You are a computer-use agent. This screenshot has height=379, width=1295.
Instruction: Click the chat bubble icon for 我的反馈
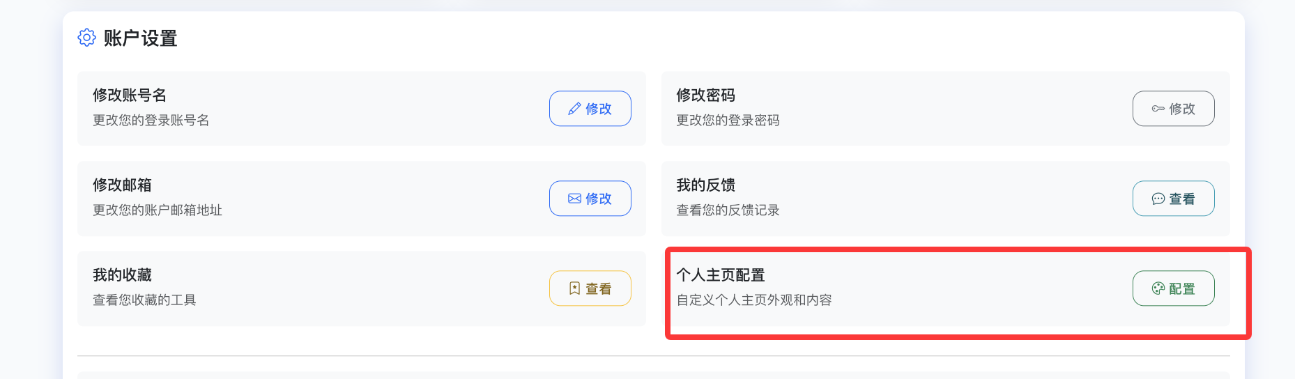pos(1158,199)
